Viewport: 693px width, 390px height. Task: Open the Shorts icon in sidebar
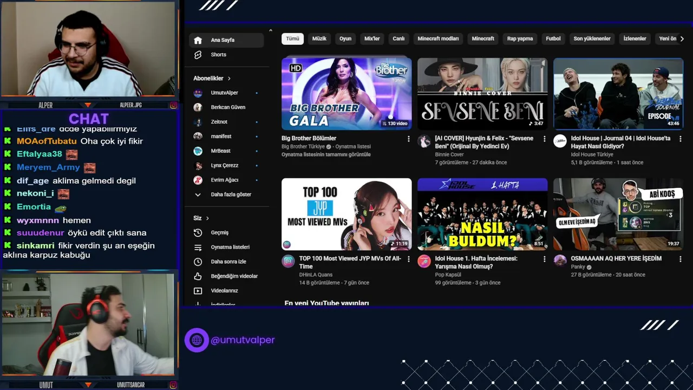pyautogui.click(x=198, y=55)
